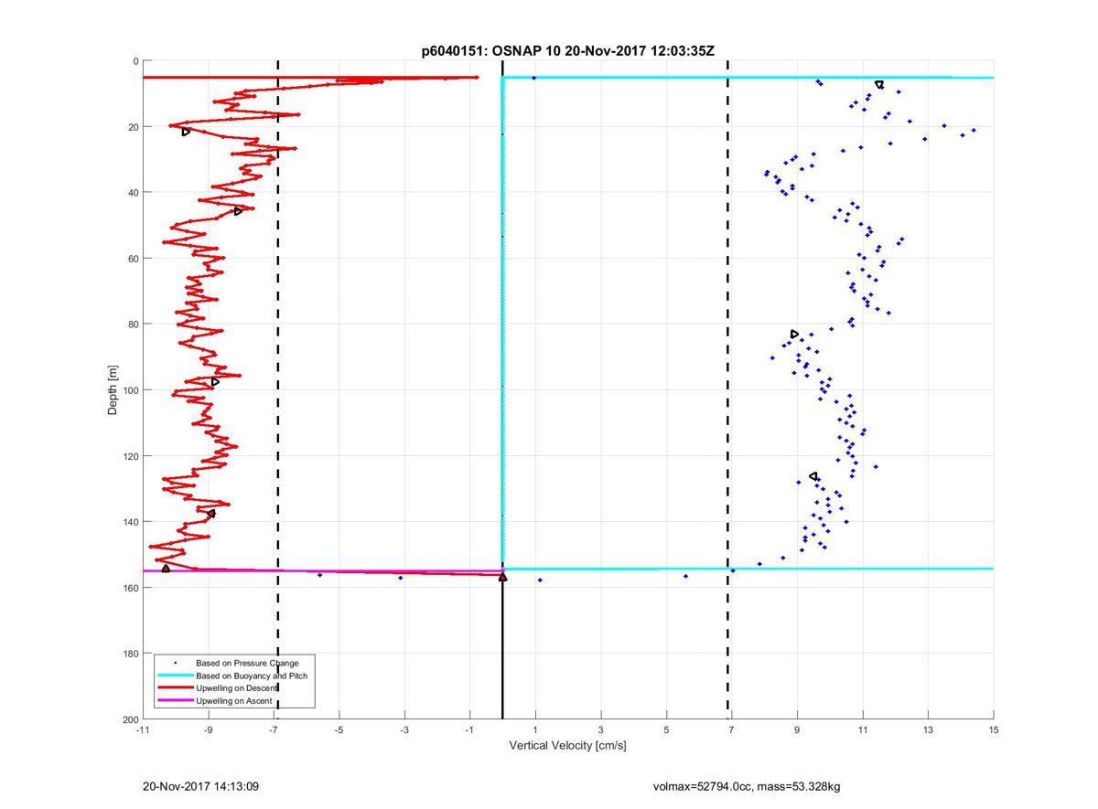1098x809 pixels.
Task: Click x-axis tick label '7'
Action: (732, 729)
